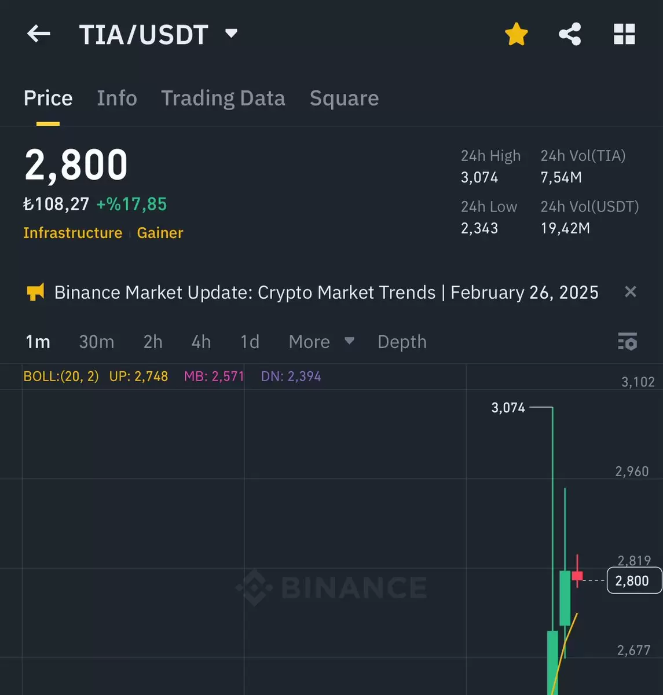Screen dimensions: 663x695
Task: Open the four-square grid menu icon
Action: coord(624,34)
